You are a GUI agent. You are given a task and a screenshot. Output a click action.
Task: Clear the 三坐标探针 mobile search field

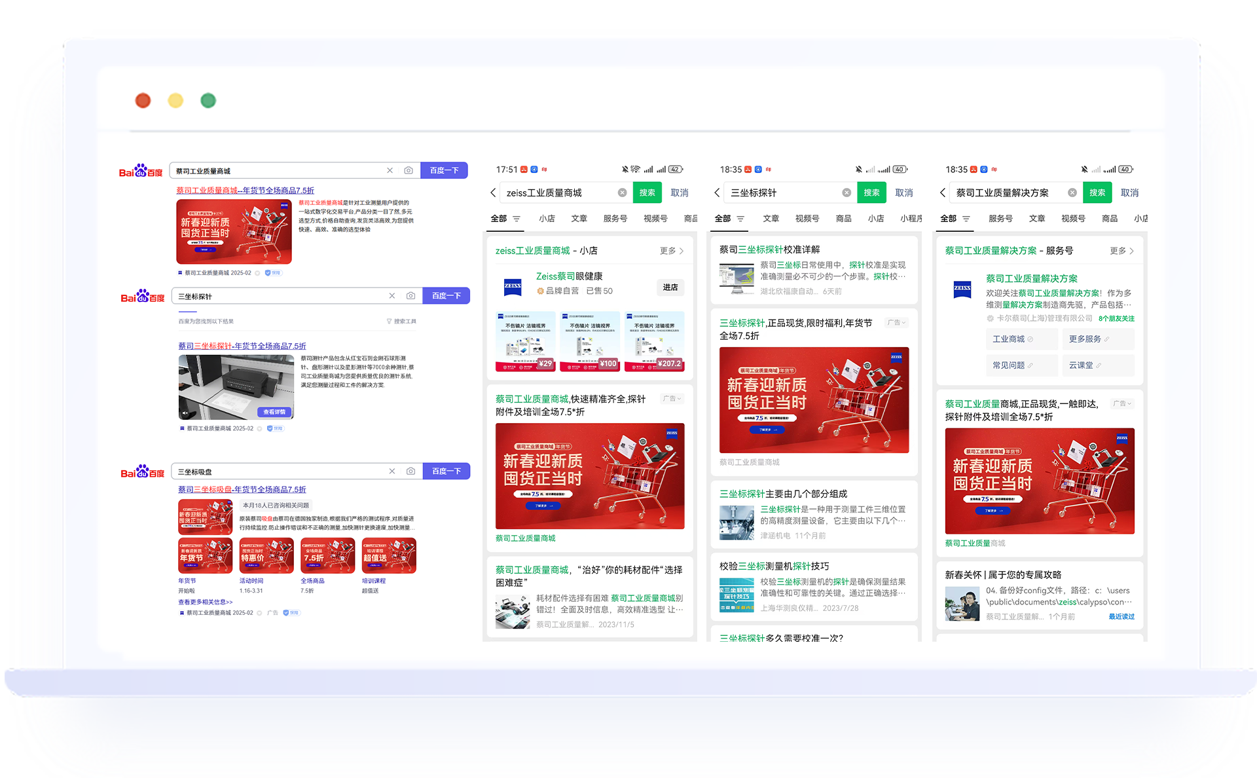pos(846,193)
